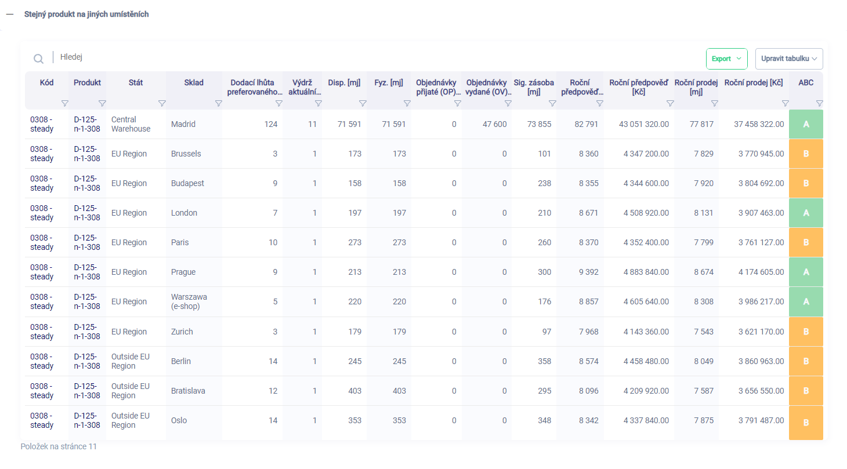
Task: Expand the Export dropdown
Action: click(x=726, y=59)
